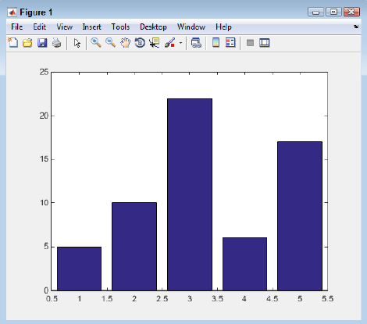Click x-axis tick label 4.5
The width and height of the screenshot is (367, 324).
pyautogui.click(x=273, y=299)
